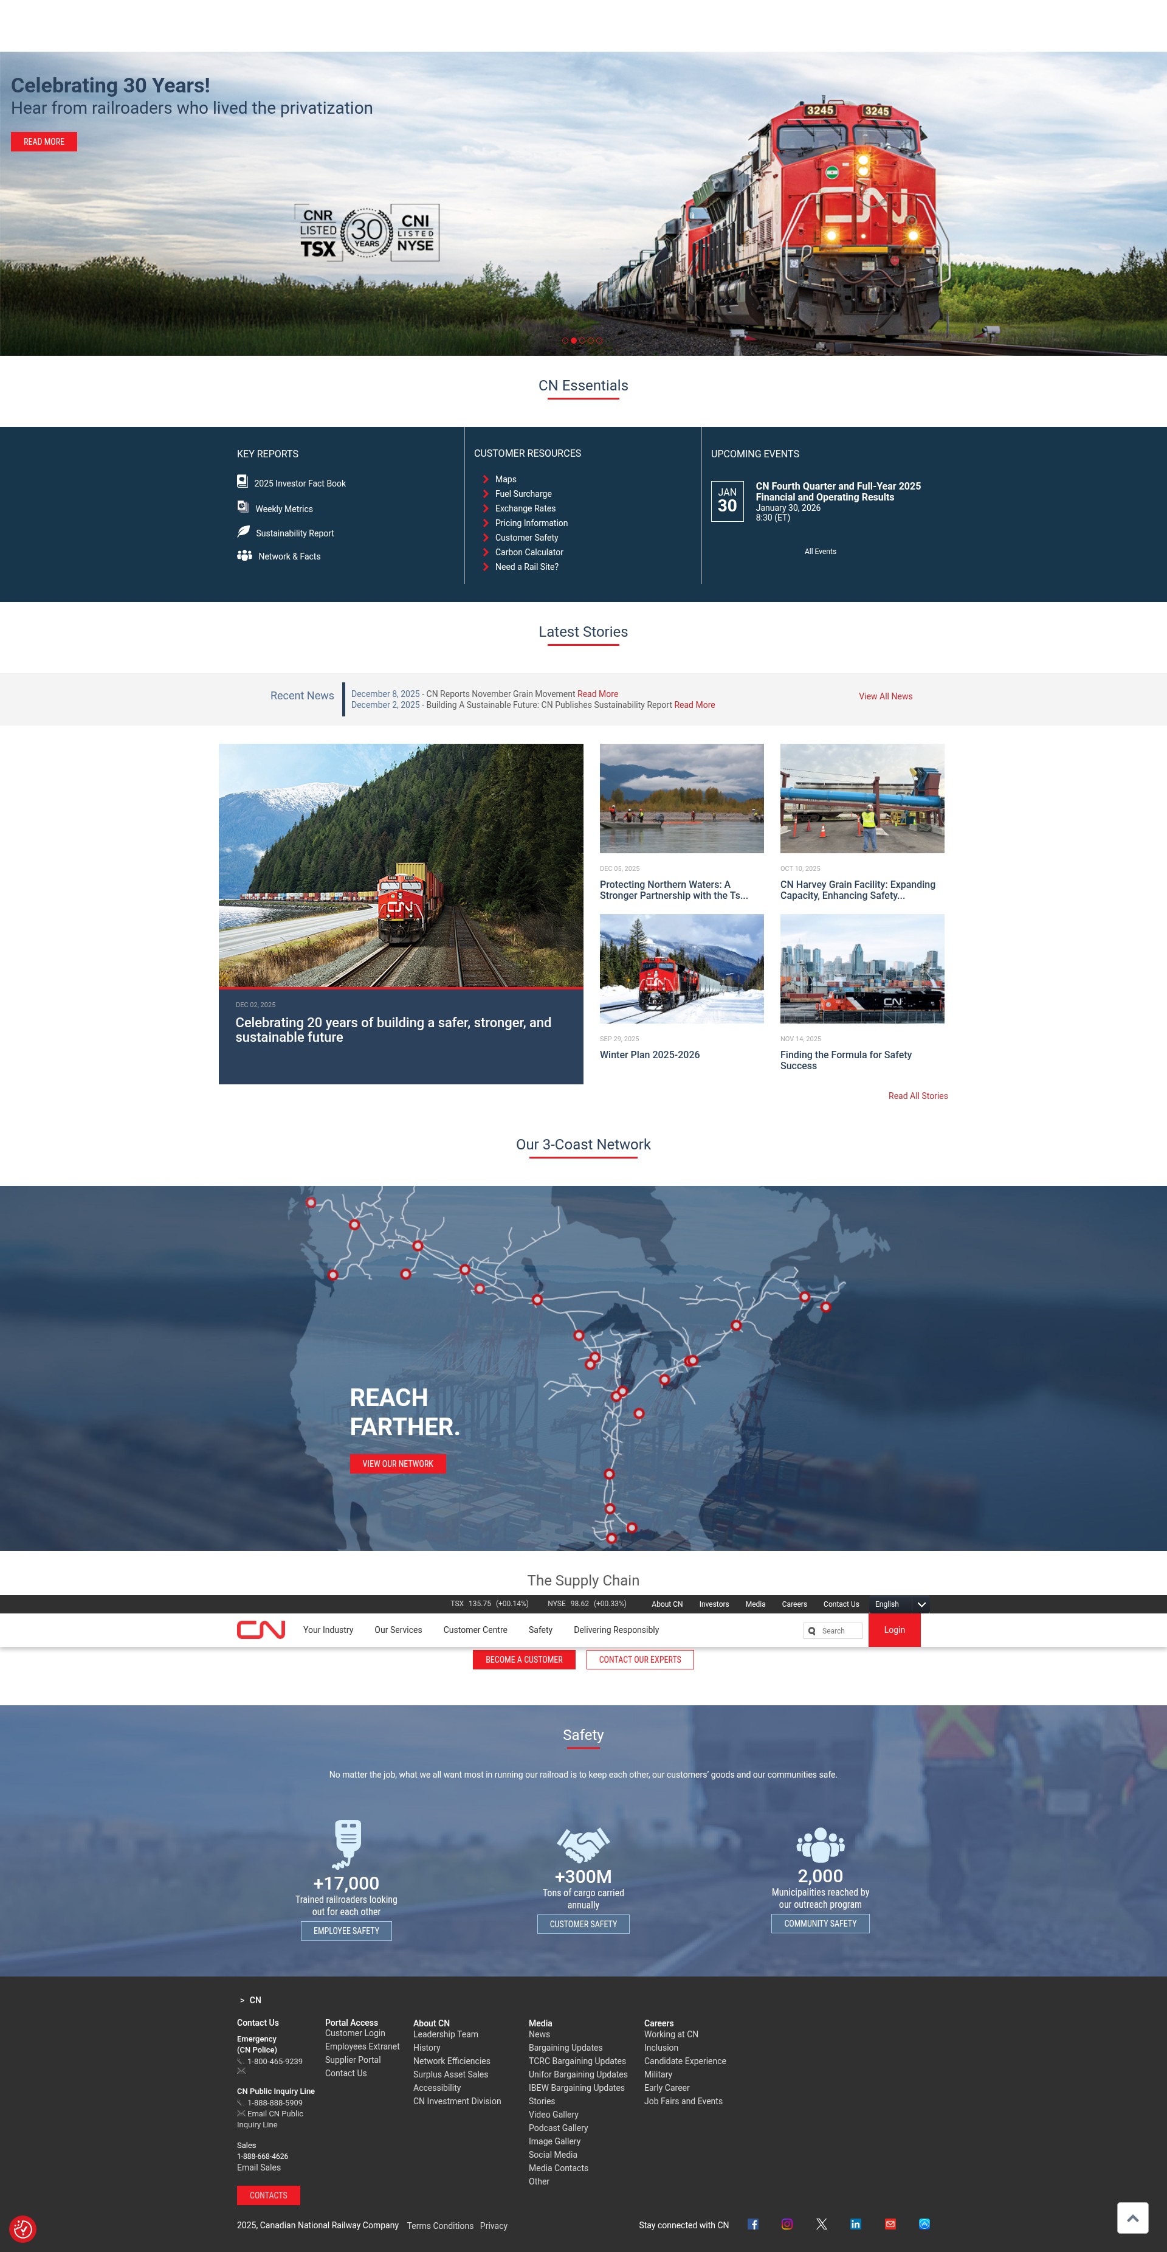Open CN Facebook page icon
This screenshot has width=1167, height=2252.
753,2224
